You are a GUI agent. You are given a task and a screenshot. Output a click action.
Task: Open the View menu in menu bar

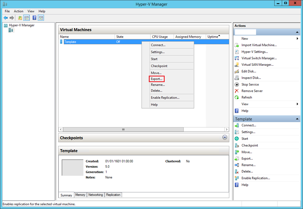tap(31, 11)
